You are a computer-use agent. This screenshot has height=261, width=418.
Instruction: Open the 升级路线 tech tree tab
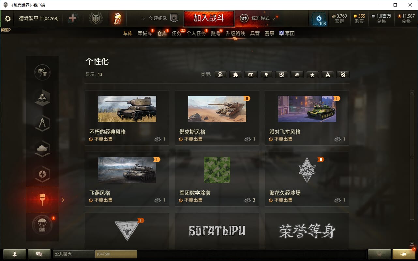click(x=235, y=33)
